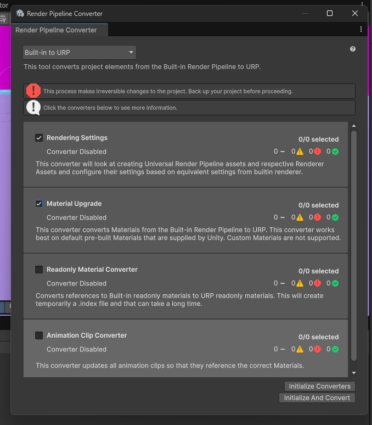Enable the Animation Clip Converter checkbox
372x425 pixels.
click(39, 335)
